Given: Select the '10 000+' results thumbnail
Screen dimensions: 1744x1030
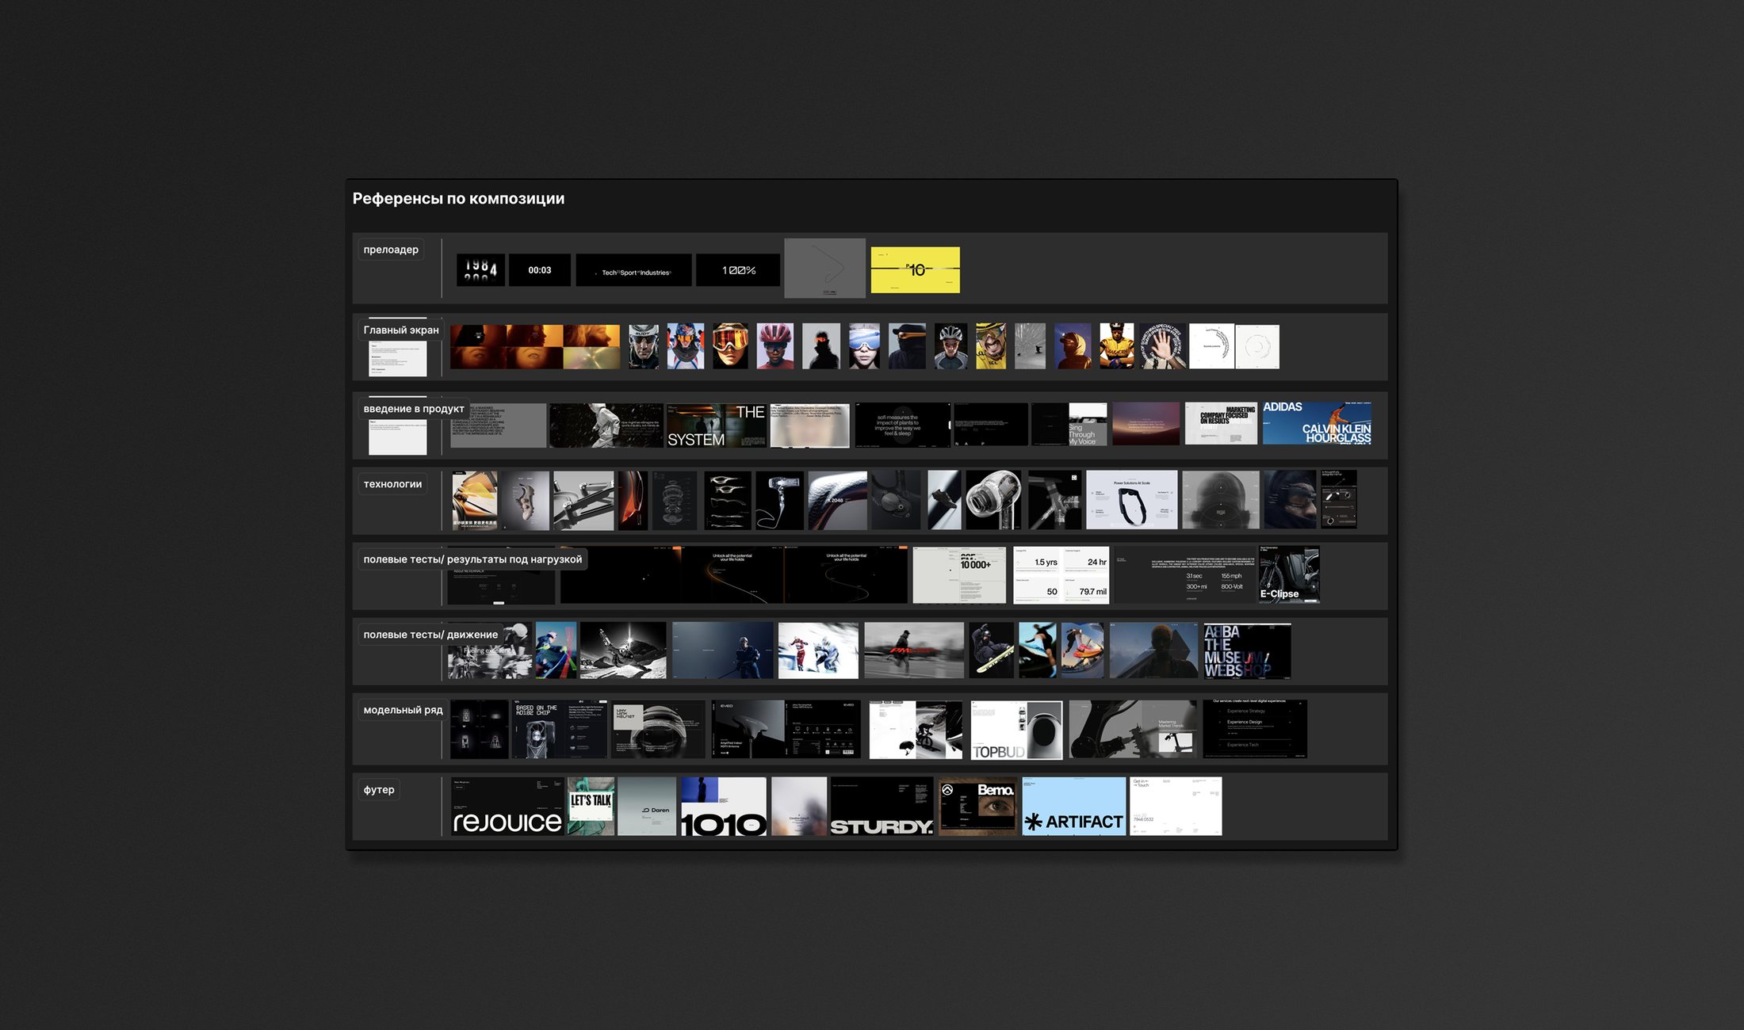Looking at the screenshot, I should [959, 575].
